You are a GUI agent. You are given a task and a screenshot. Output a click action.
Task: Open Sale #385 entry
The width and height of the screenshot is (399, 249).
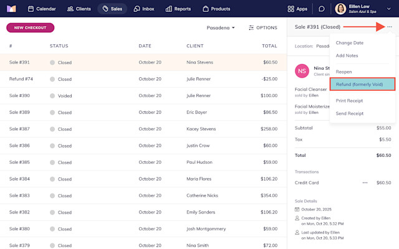pos(143,162)
